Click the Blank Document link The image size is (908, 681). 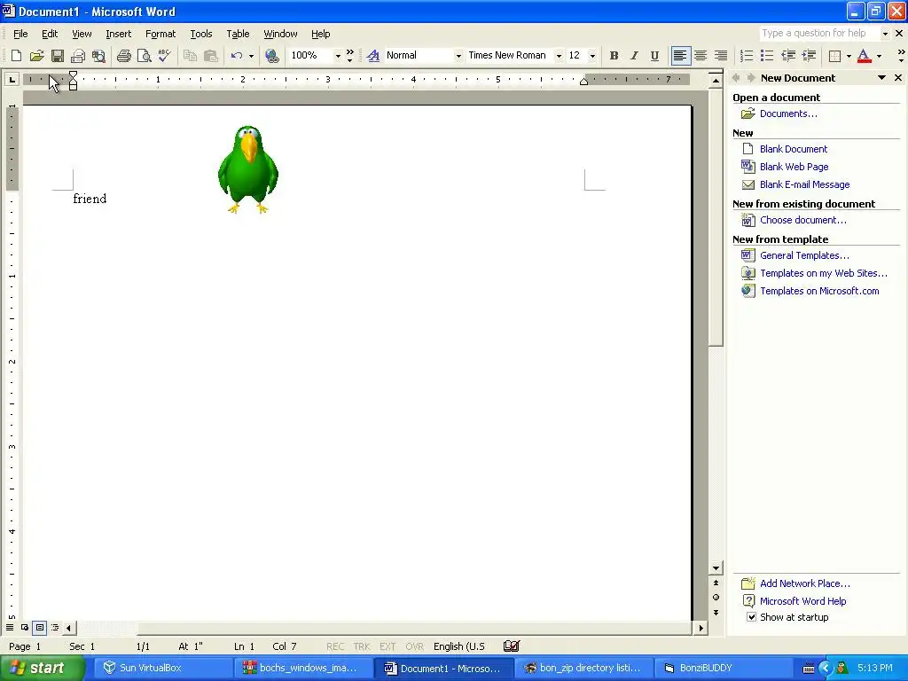click(794, 149)
